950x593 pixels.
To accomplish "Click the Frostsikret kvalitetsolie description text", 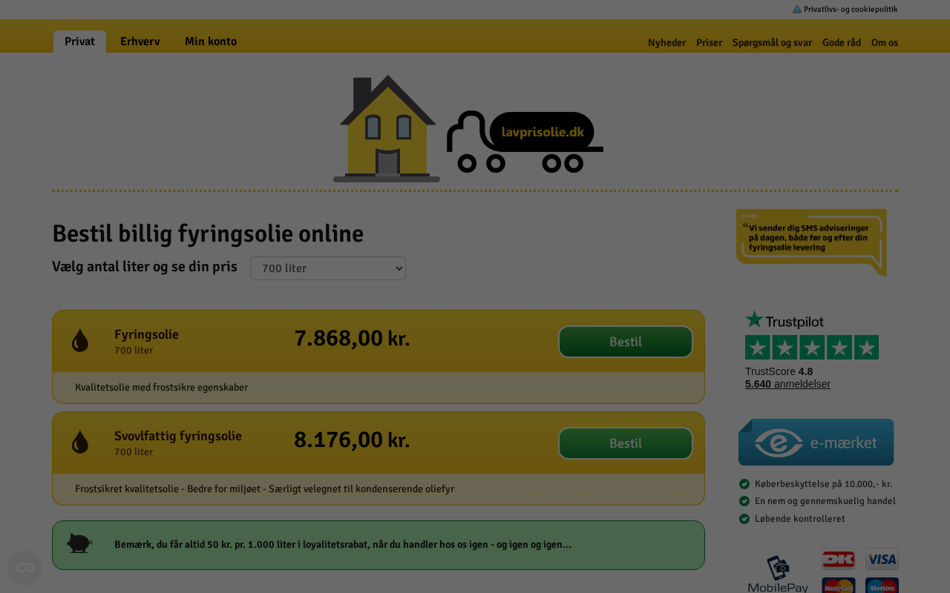I will [264, 489].
